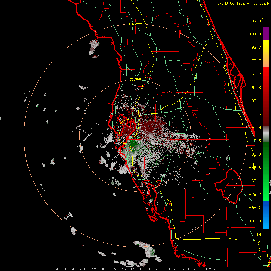Click the 30.1 legend value
The height and width of the screenshot is (271, 271).
[x=256, y=101]
